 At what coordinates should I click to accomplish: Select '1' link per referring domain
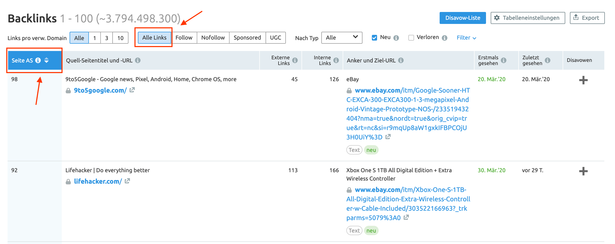point(95,38)
